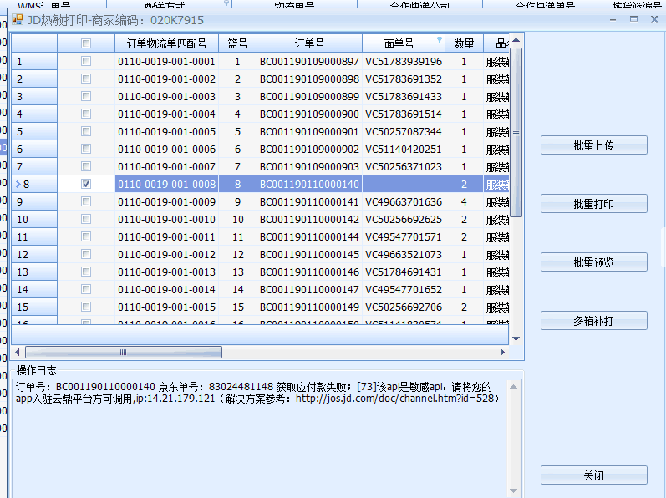Click the operation log scroll down arrow
The image size is (666, 498).
(514, 490)
